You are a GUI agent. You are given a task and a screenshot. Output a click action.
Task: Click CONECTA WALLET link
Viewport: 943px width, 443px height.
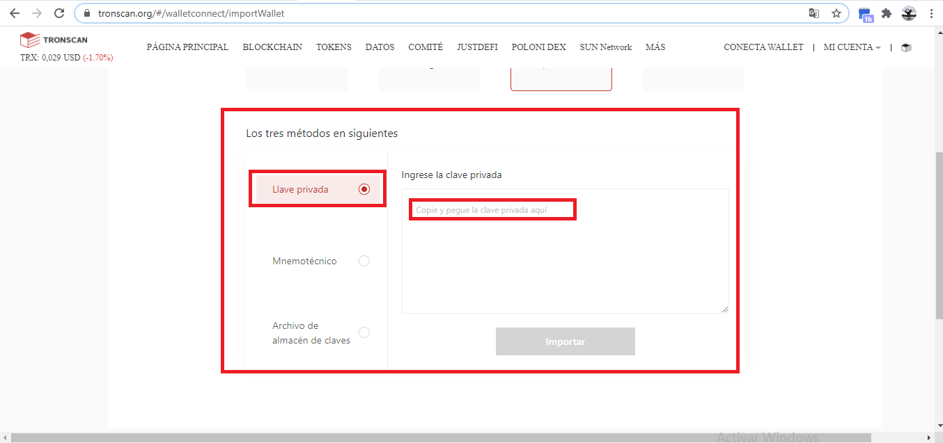tap(763, 47)
